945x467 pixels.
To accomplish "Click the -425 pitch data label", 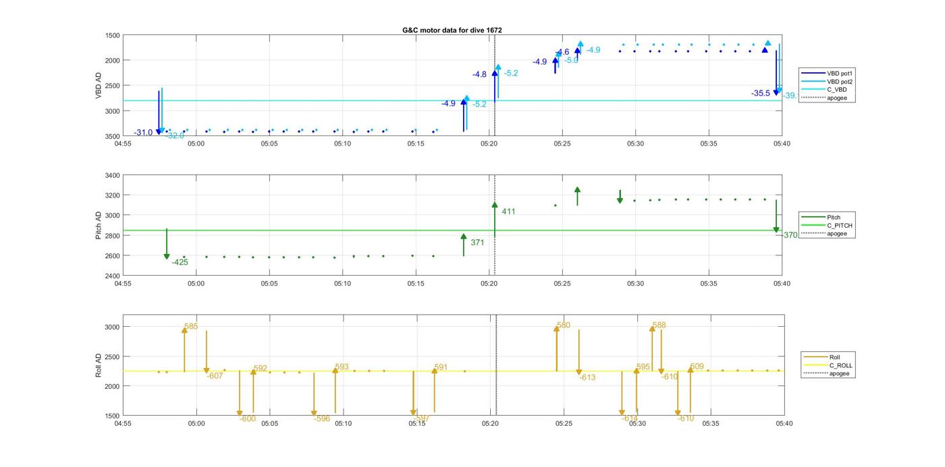I will click(180, 262).
